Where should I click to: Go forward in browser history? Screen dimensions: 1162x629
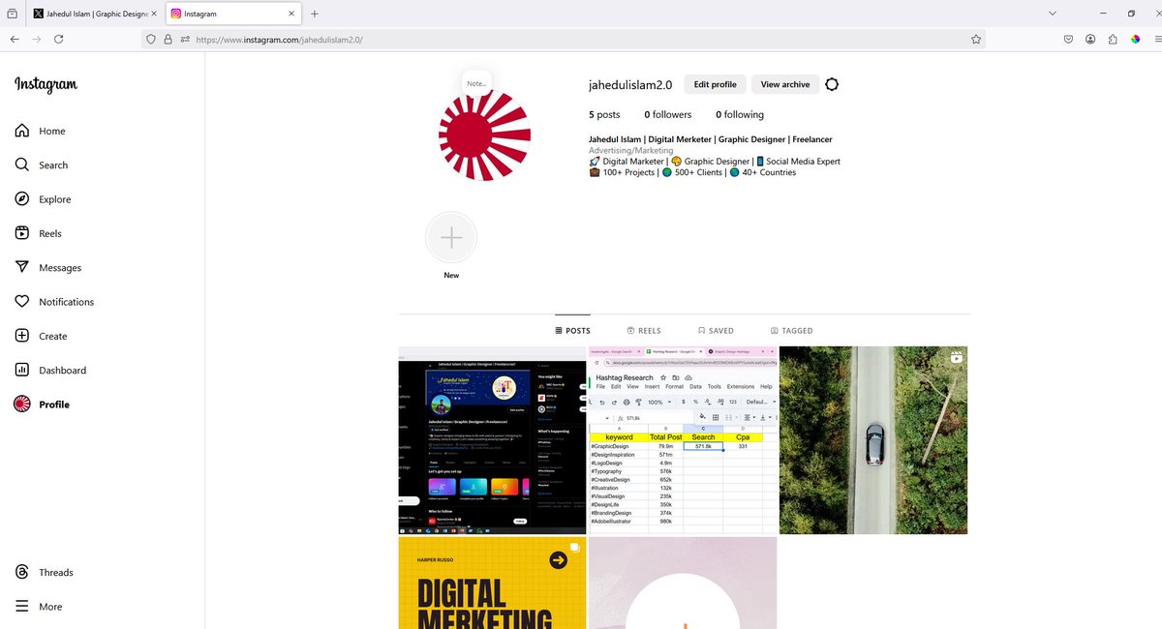click(x=36, y=40)
